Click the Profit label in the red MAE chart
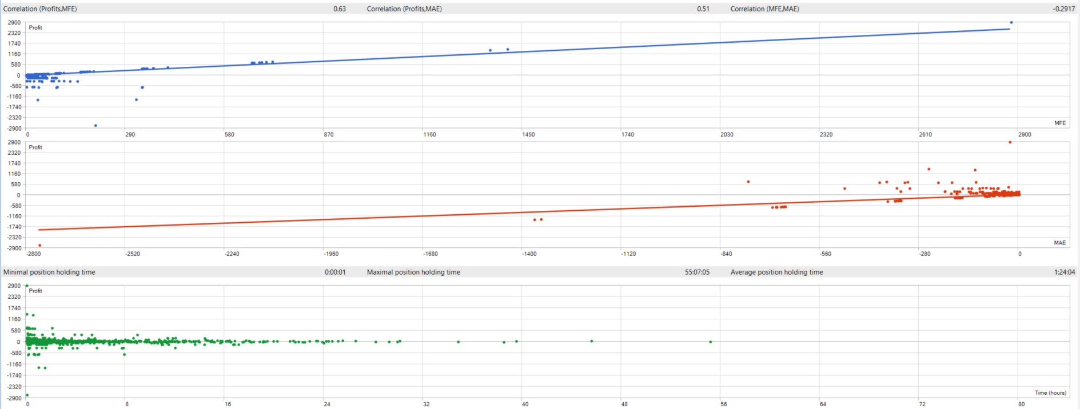The width and height of the screenshot is (1080, 409). [35, 147]
